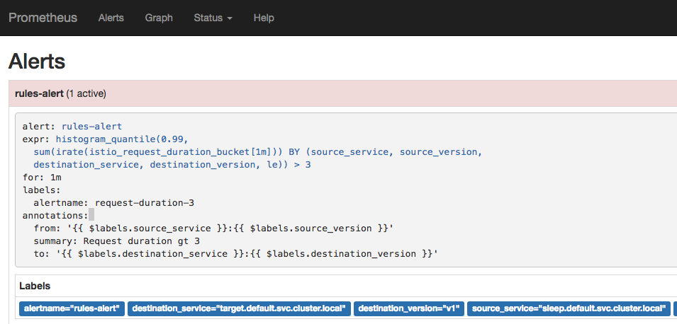This screenshot has width=677, height=324.
Task: Click the 'for: 1m' line
Action: point(42,178)
